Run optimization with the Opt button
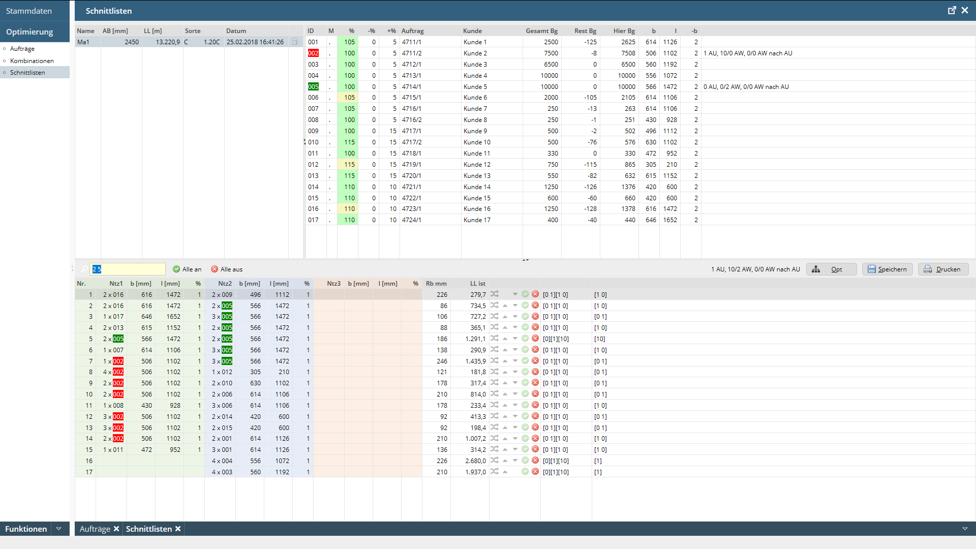This screenshot has height=549, width=976. point(831,269)
